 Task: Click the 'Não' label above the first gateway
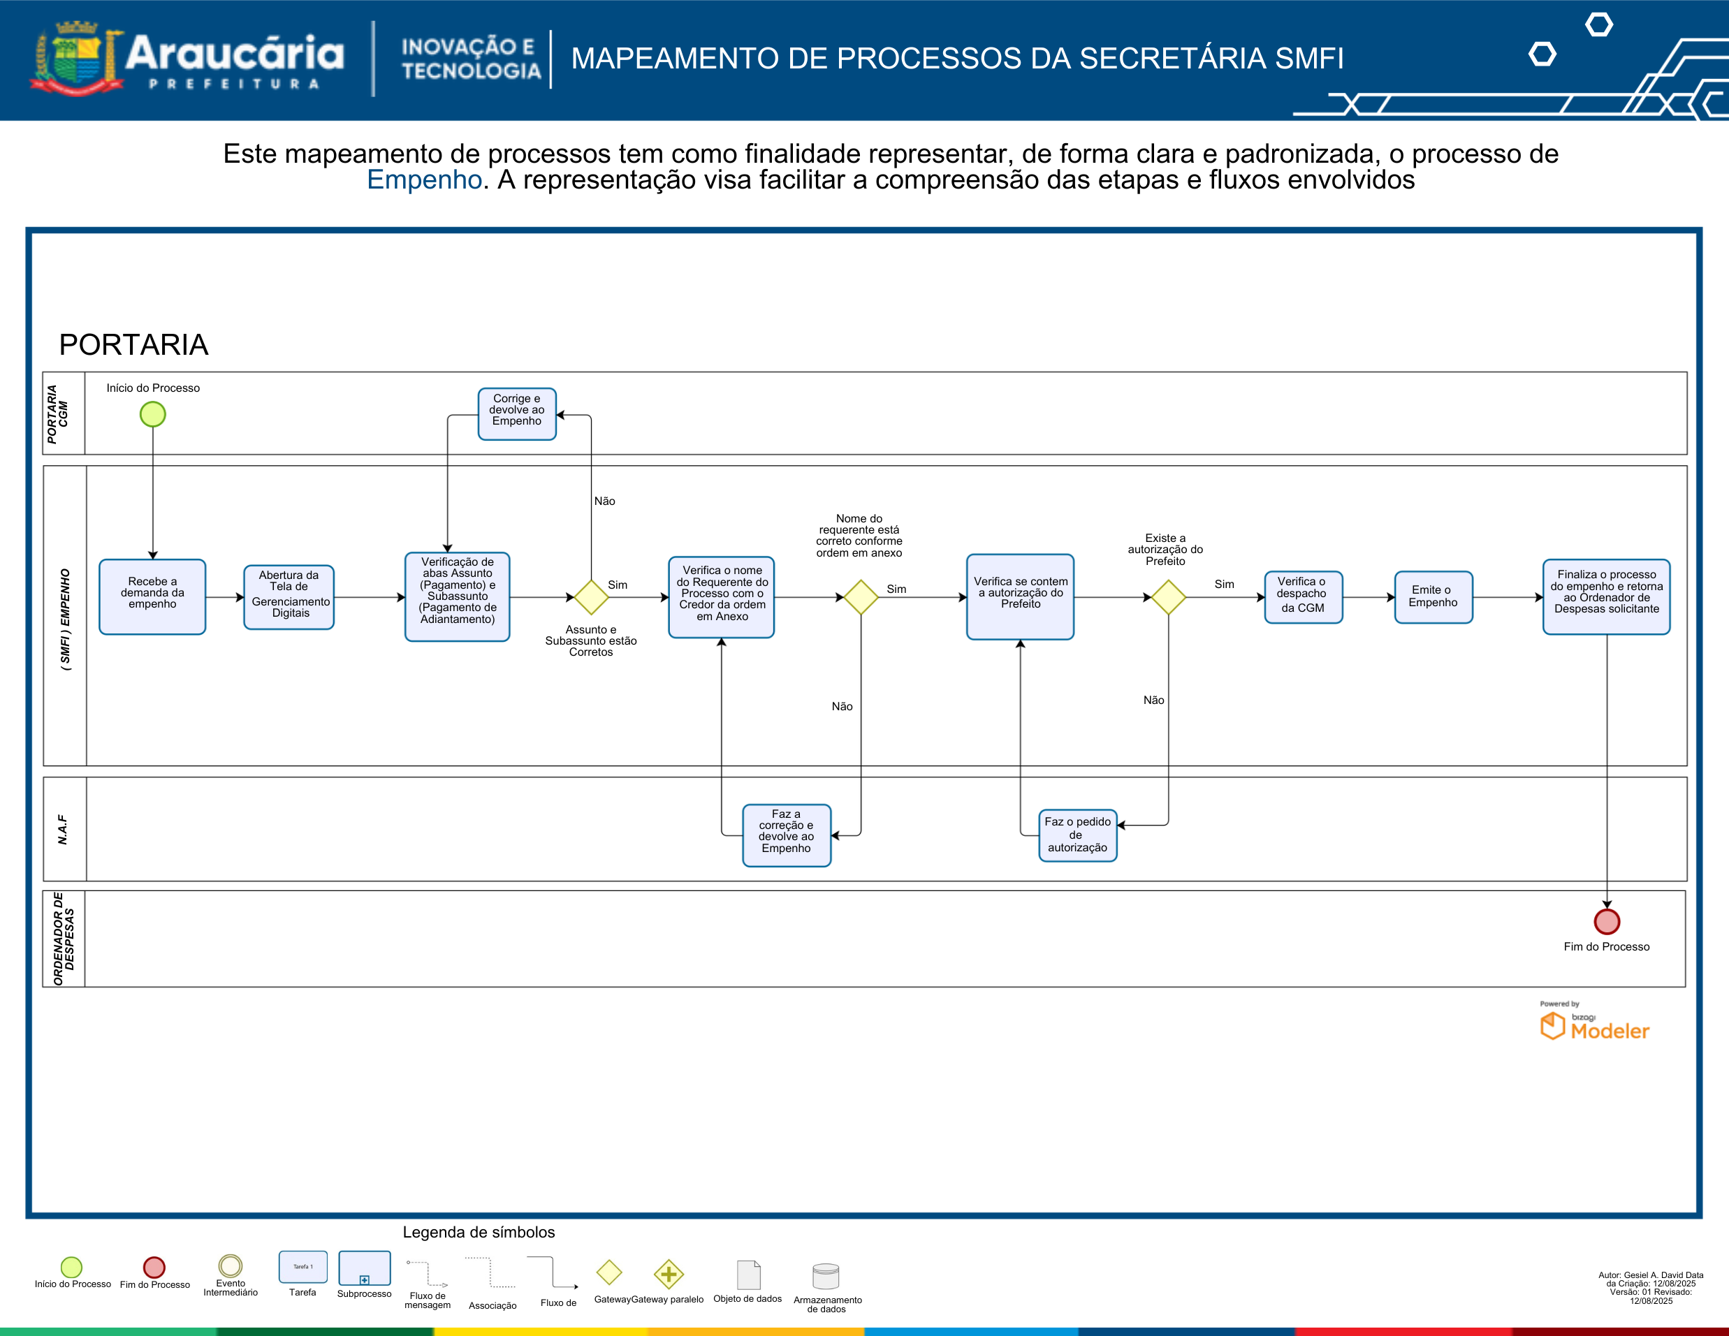pos(605,501)
